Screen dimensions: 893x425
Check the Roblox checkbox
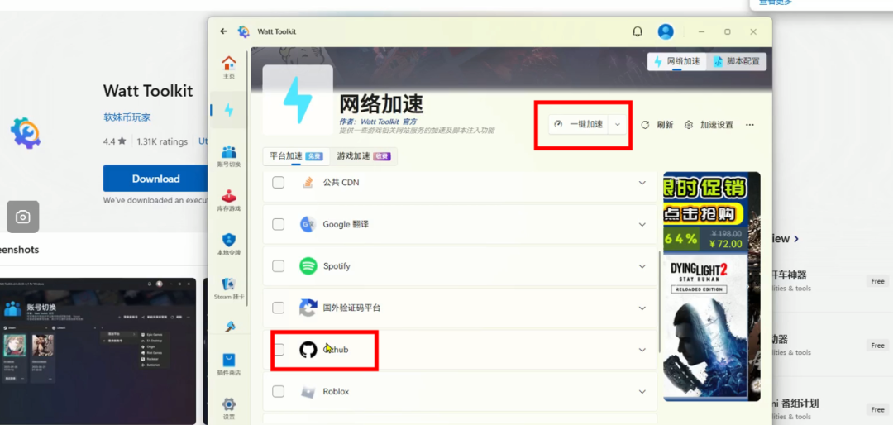point(278,391)
